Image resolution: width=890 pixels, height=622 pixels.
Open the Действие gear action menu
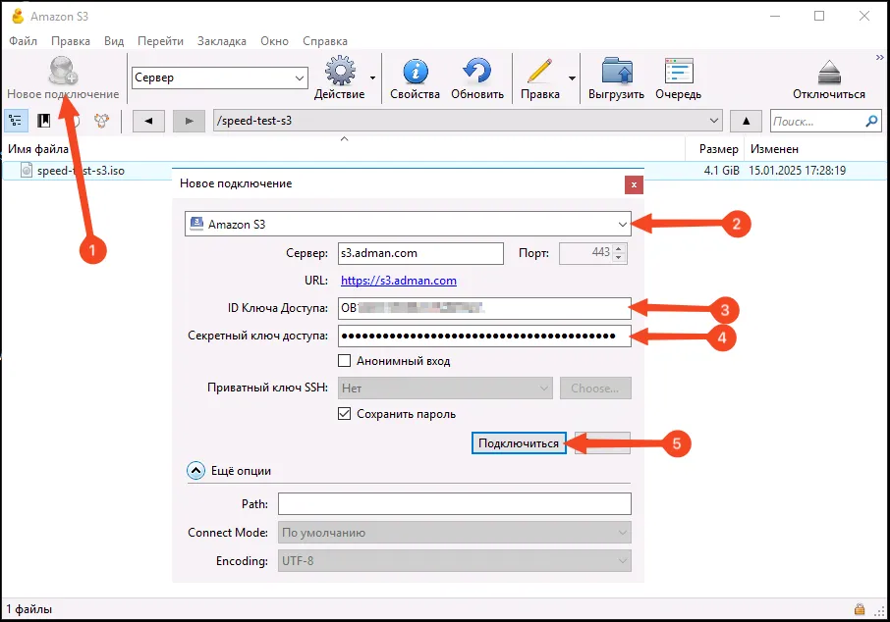[x=340, y=71]
